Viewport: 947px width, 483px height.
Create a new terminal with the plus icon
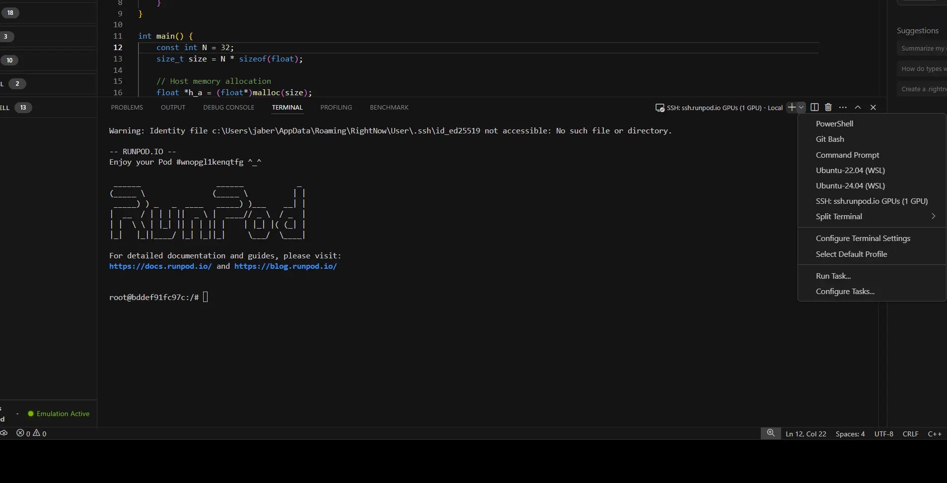791,107
